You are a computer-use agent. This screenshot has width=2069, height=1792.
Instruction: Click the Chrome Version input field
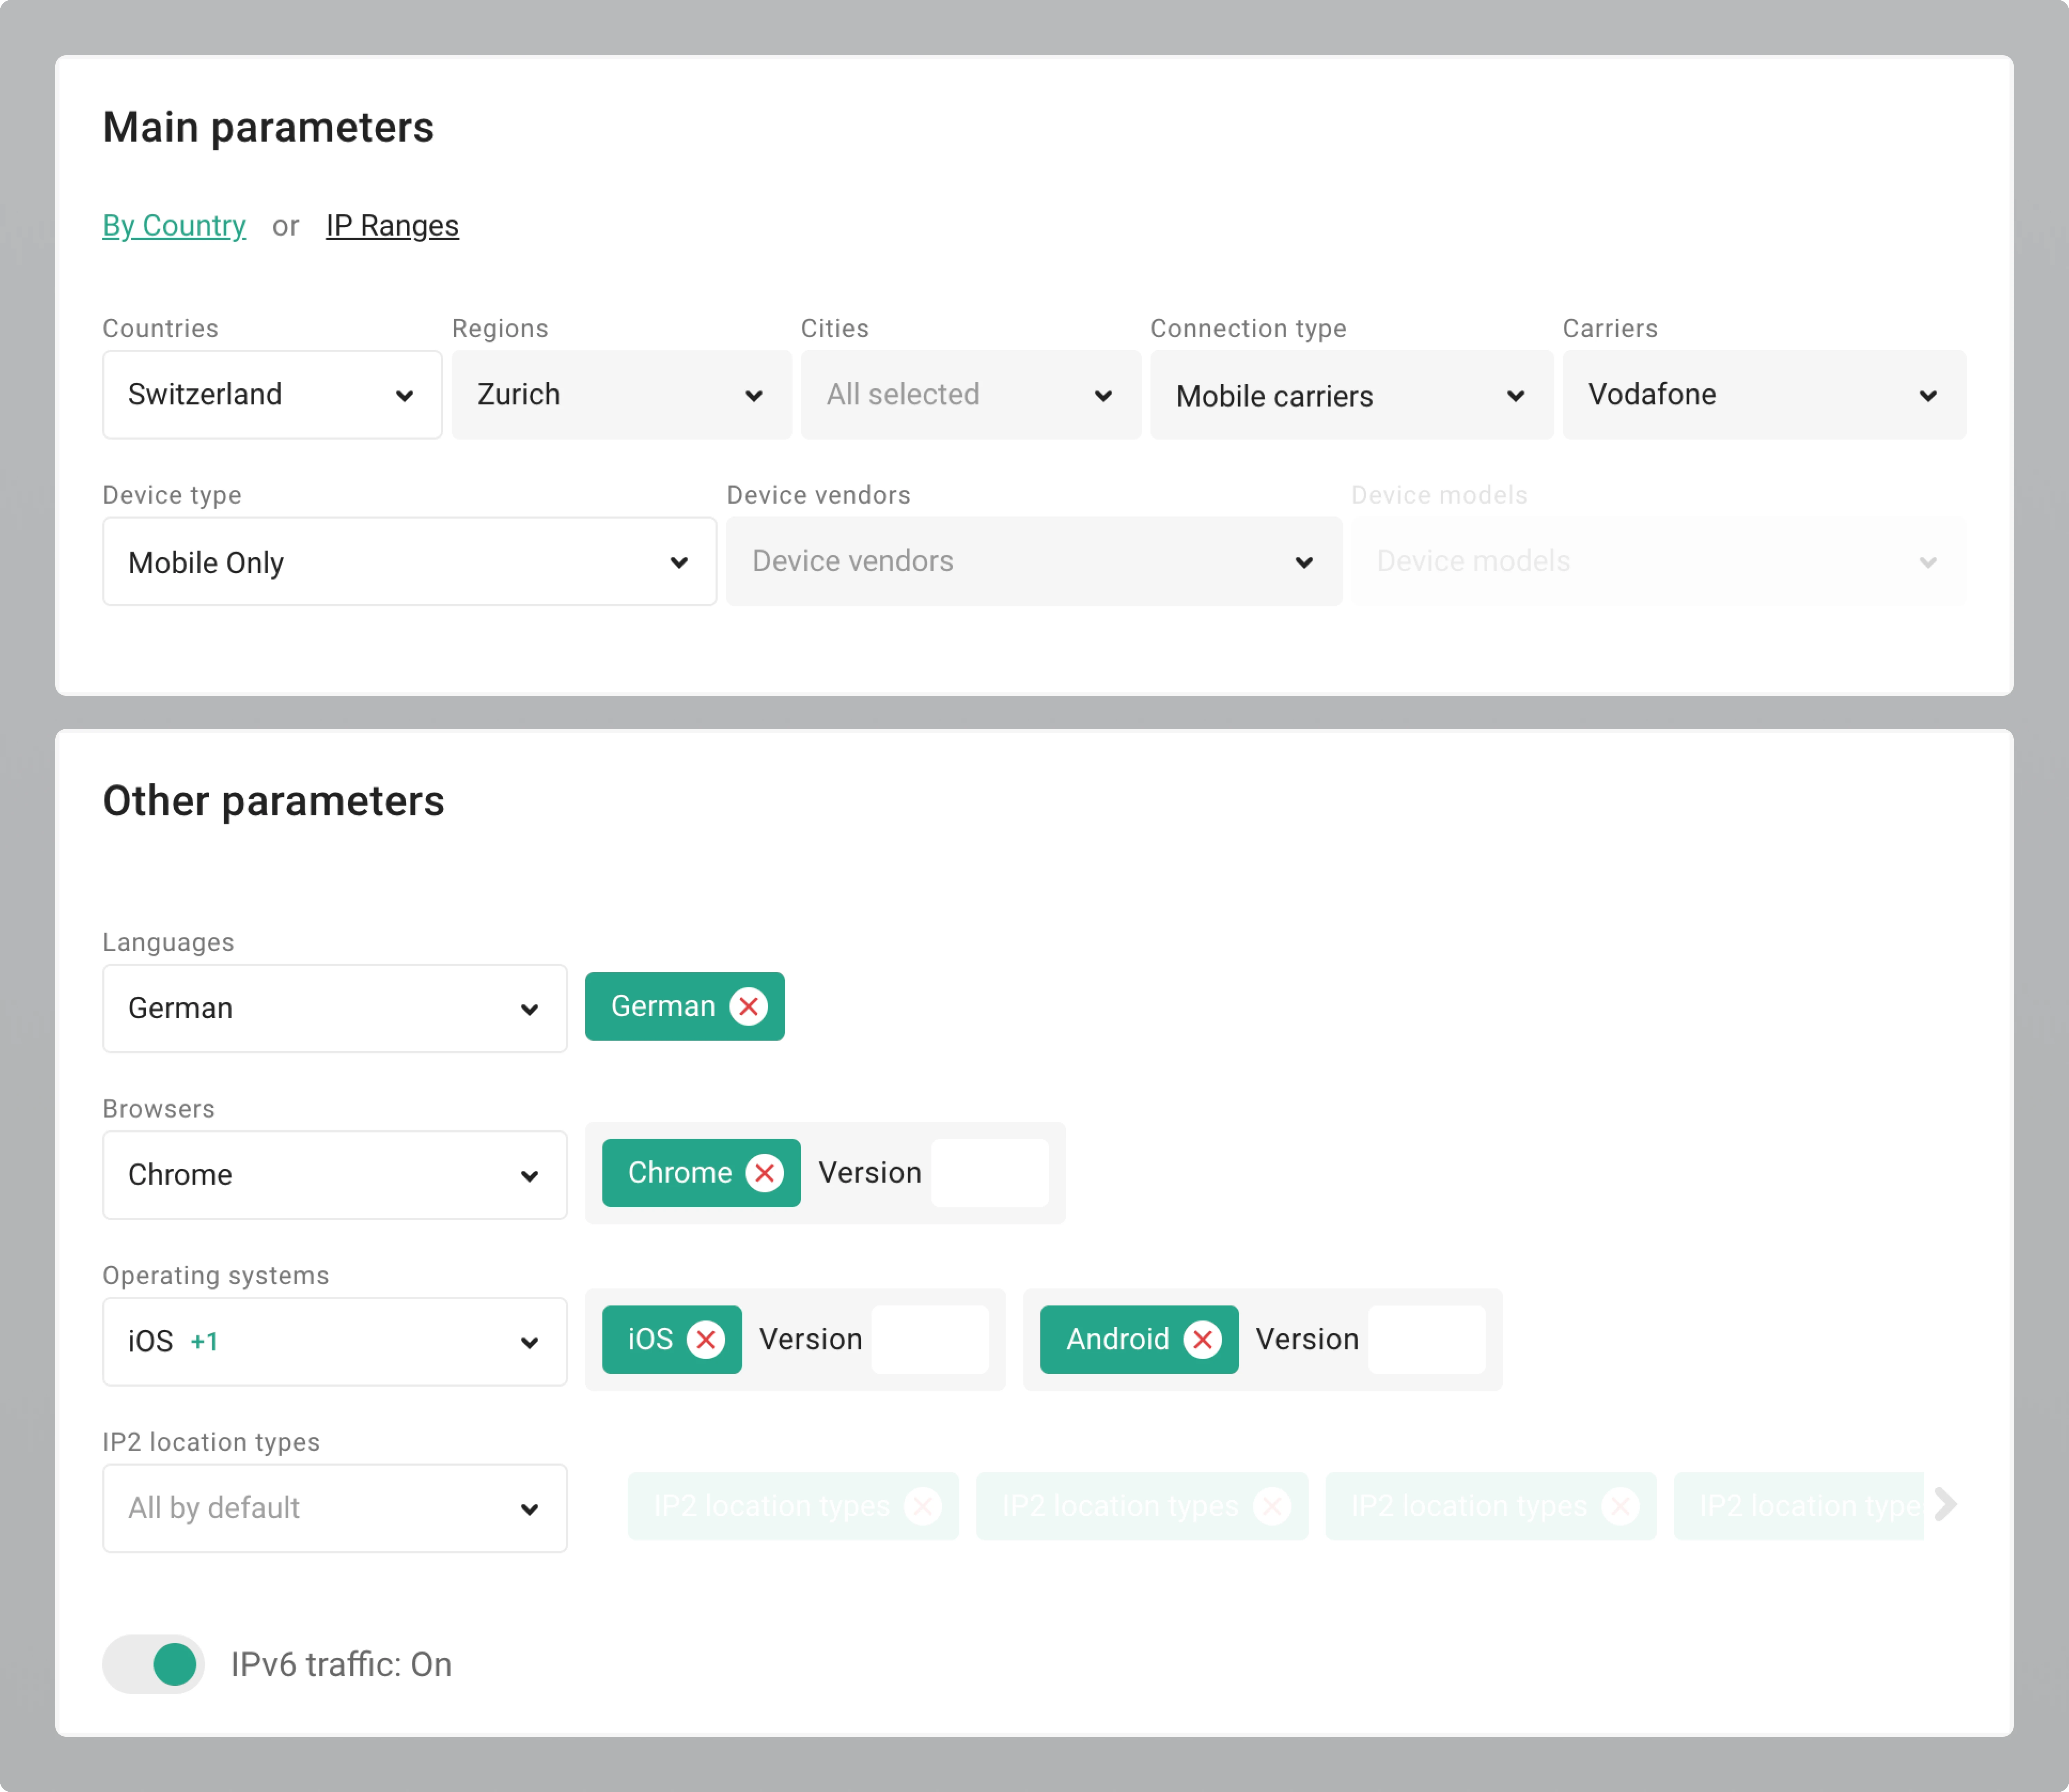pos(990,1172)
